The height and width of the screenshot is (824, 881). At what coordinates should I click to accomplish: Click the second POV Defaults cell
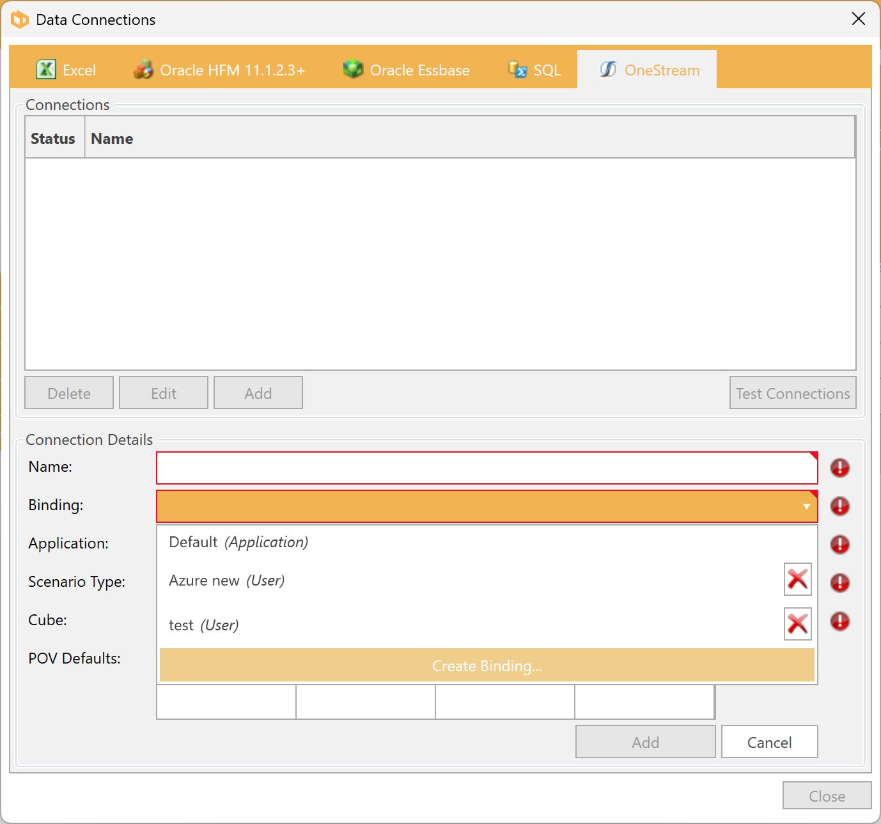point(366,702)
